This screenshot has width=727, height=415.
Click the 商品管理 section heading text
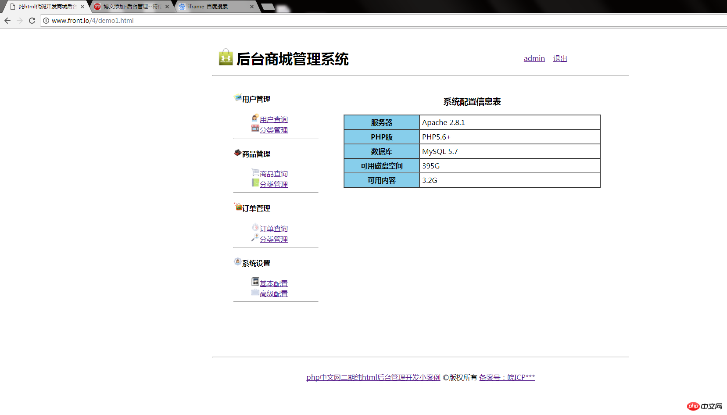coord(256,154)
